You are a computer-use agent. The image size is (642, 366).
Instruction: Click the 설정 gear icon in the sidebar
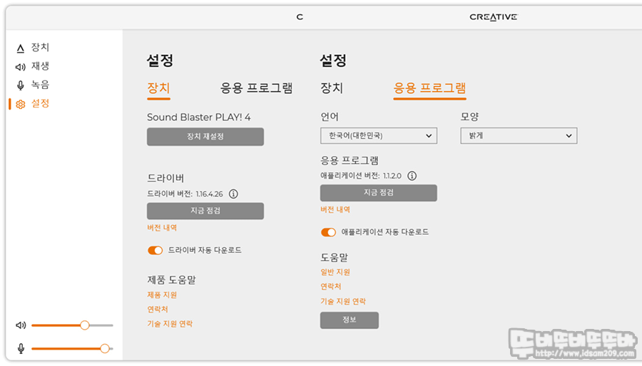21,105
